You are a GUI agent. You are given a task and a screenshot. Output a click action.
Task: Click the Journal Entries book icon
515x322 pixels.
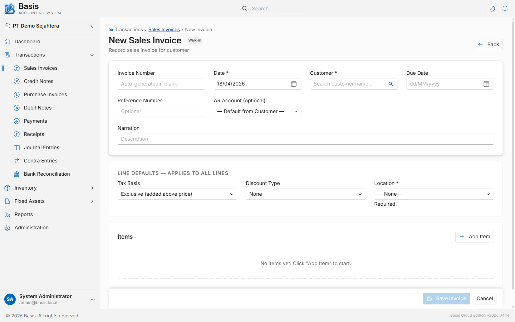tap(17, 147)
